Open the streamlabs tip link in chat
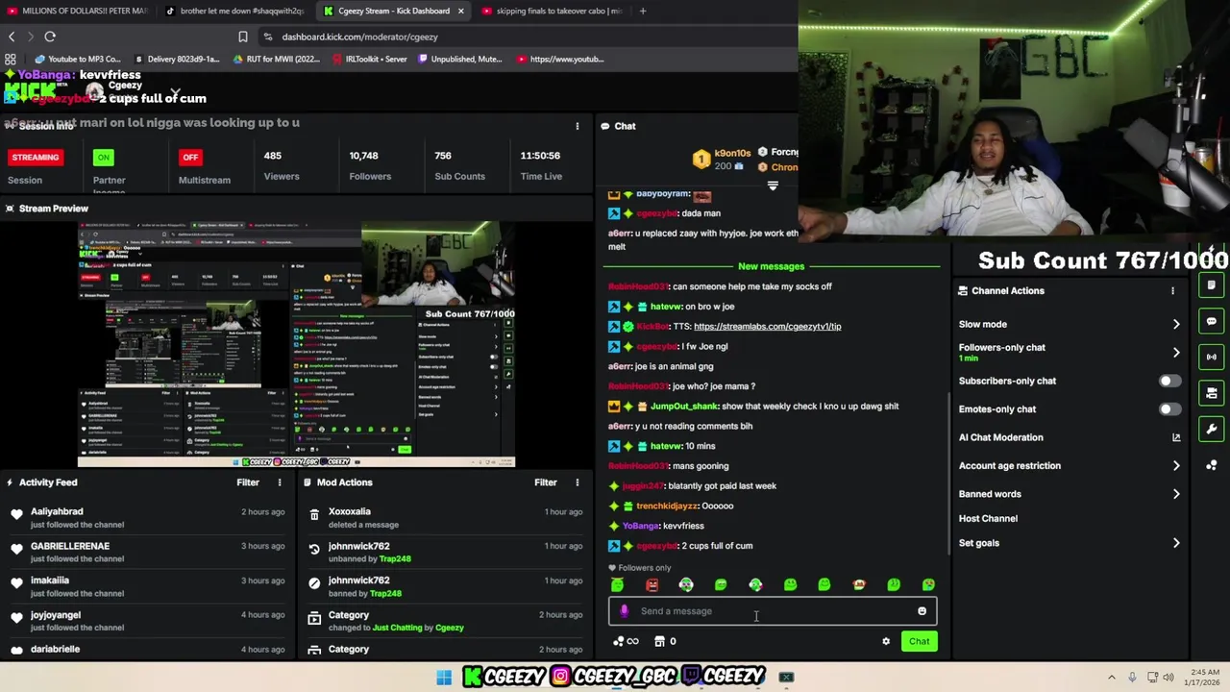1230x692 pixels. [767, 326]
